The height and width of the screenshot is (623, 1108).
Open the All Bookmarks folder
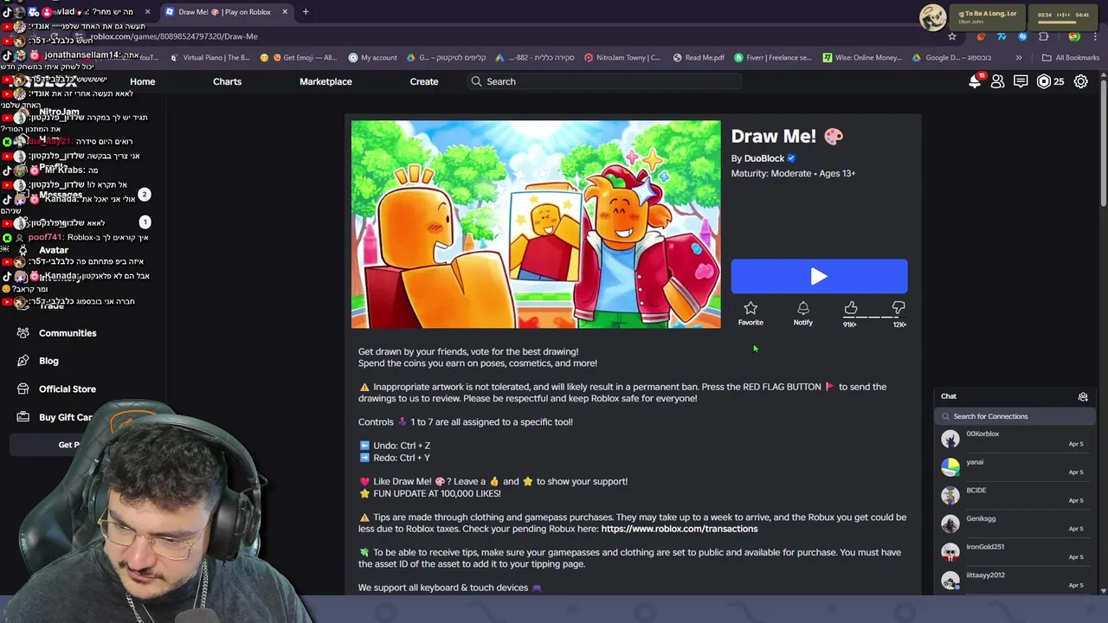click(x=1071, y=58)
